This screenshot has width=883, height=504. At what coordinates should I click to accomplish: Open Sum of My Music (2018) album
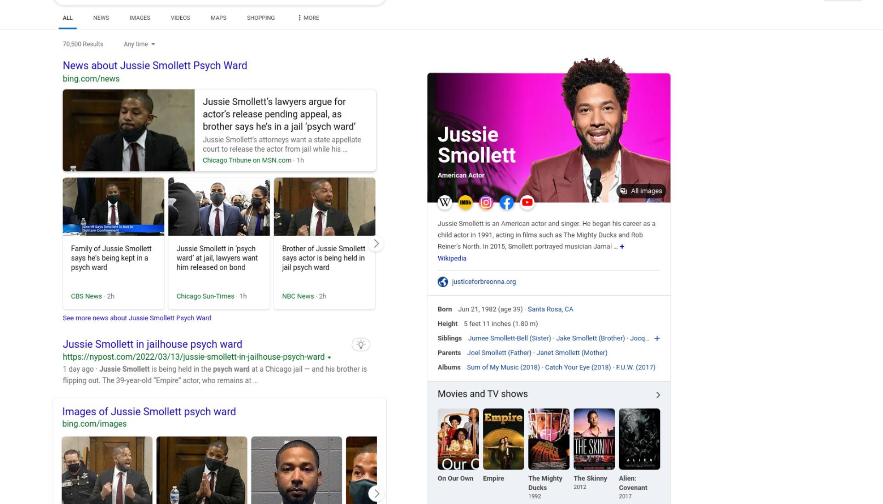point(503,367)
